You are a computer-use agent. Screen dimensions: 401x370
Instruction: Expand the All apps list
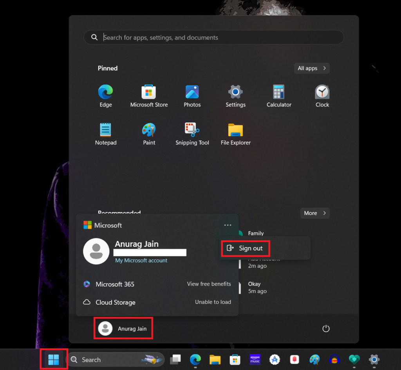tap(312, 68)
